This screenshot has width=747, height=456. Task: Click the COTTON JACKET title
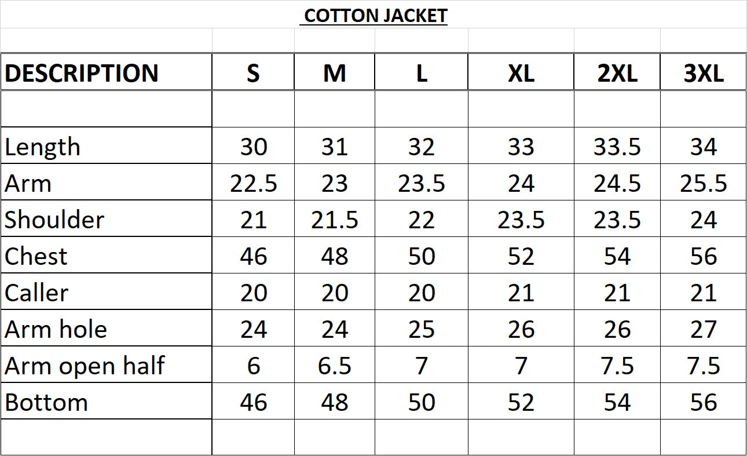pos(375,16)
